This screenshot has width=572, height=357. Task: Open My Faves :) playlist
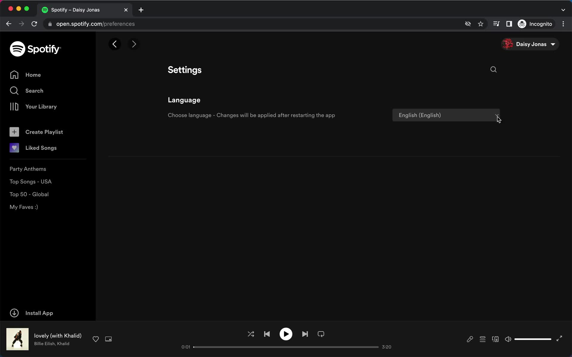coord(24,207)
